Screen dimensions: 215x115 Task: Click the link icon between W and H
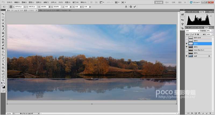(x=49, y=7)
